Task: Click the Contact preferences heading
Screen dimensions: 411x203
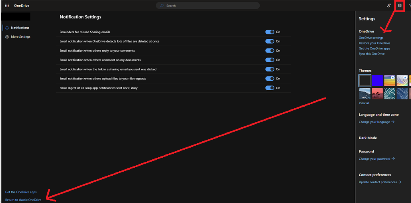Action: tap(375, 175)
